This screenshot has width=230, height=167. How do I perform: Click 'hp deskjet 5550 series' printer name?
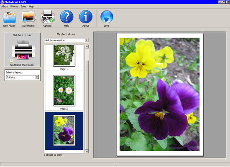click(x=22, y=65)
